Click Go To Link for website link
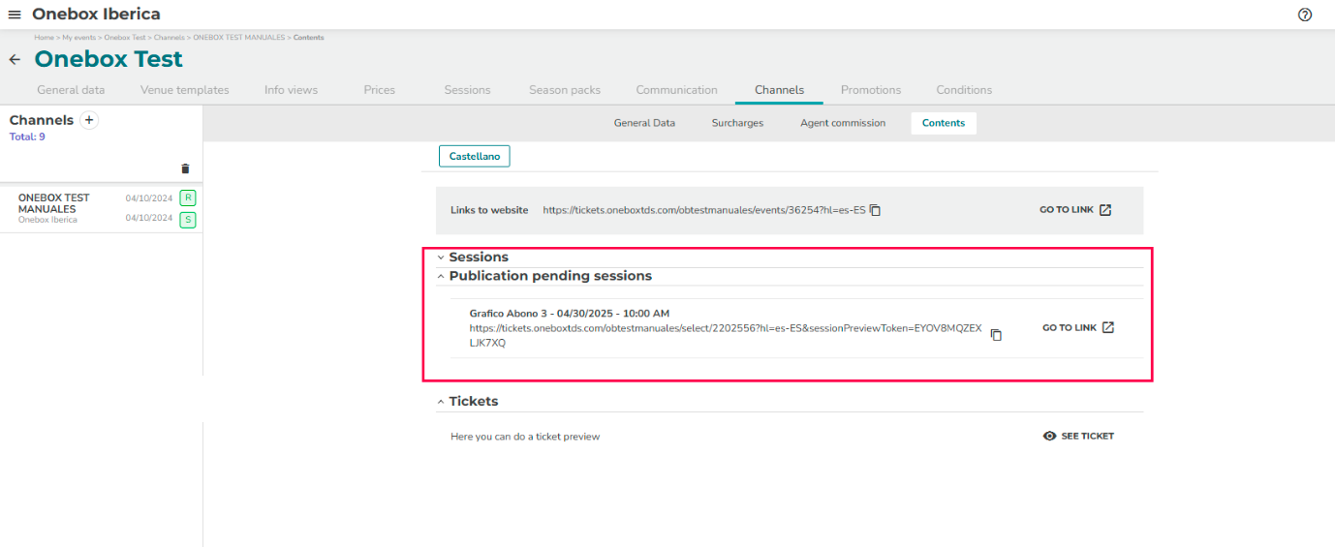This screenshot has height=547, width=1335. (1075, 210)
